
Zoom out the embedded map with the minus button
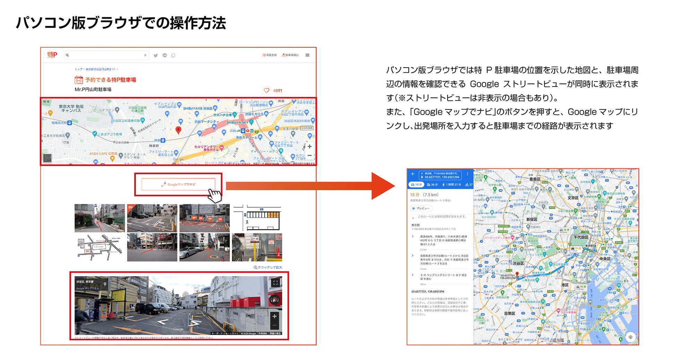[310, 156]
